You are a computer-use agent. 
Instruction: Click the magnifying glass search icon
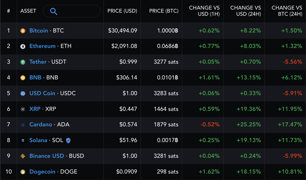(x=54, y=11)
